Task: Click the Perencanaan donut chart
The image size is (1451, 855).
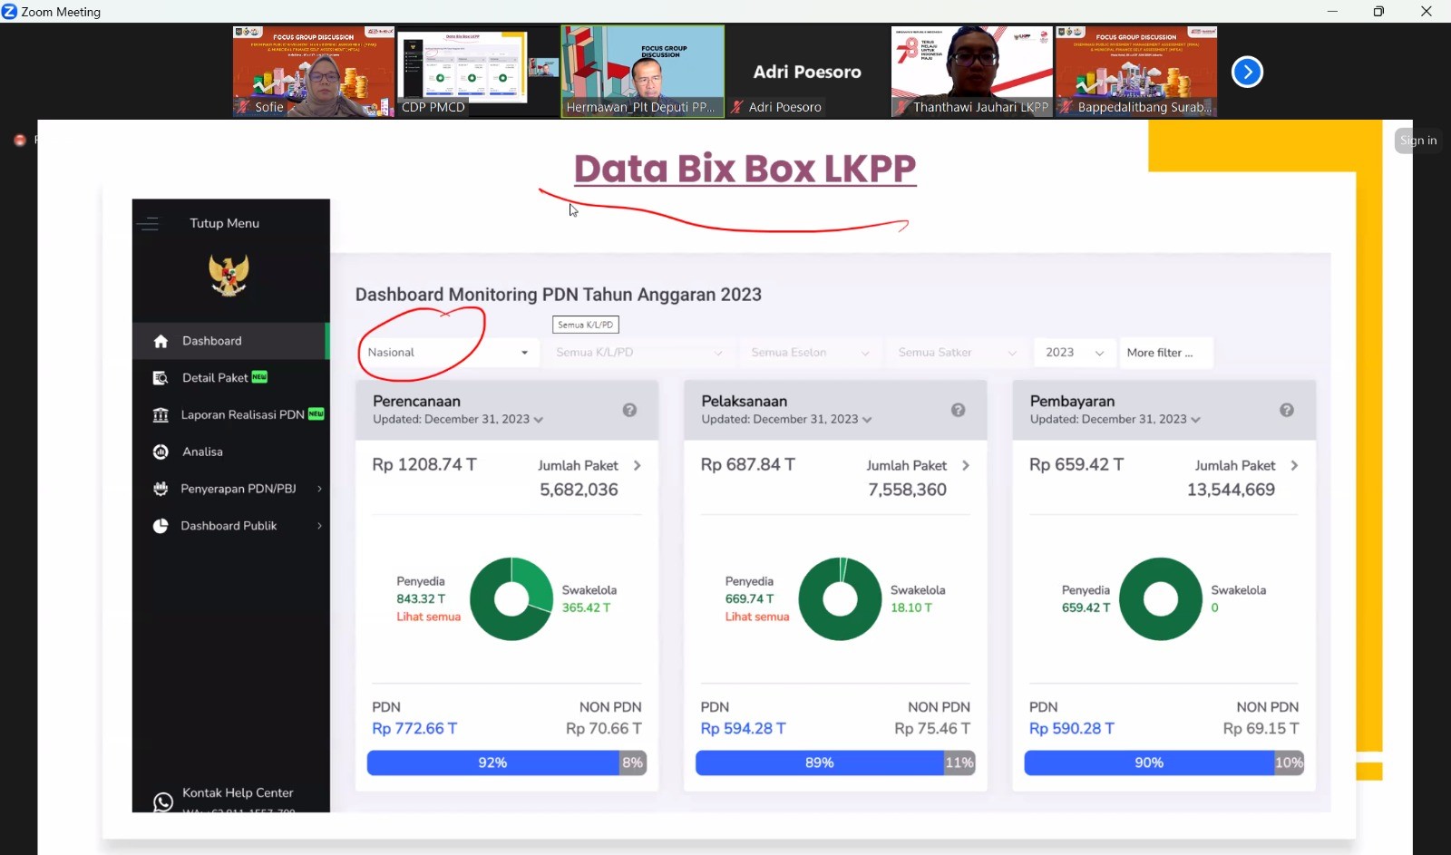Action: pyautogui.click(x=511, y=599)
